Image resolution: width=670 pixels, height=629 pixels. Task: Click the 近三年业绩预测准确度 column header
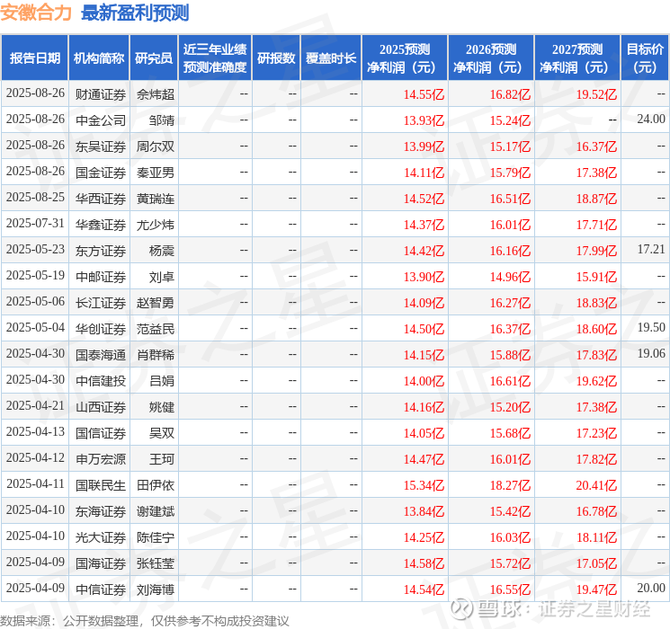point(215,58)
